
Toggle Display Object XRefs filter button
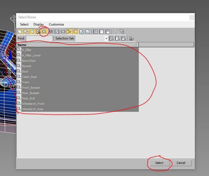tap(63, 32)
